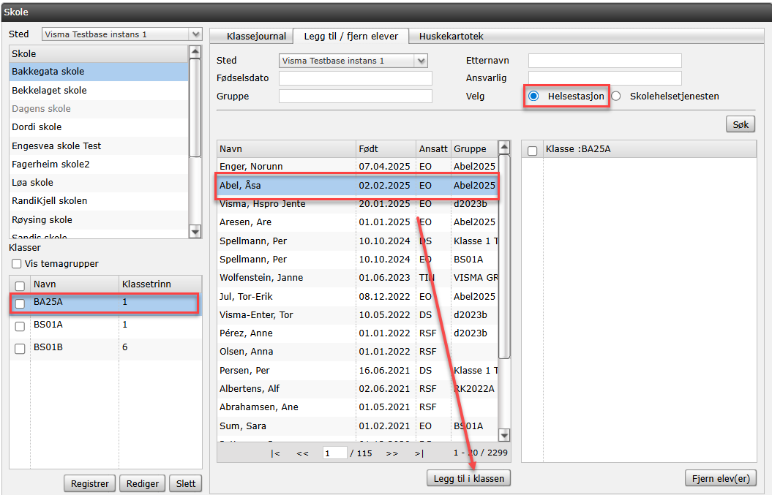This screenshot has width=772, height=495.
Task: Open the Sted dropdown above the school list
Action: 195,34
